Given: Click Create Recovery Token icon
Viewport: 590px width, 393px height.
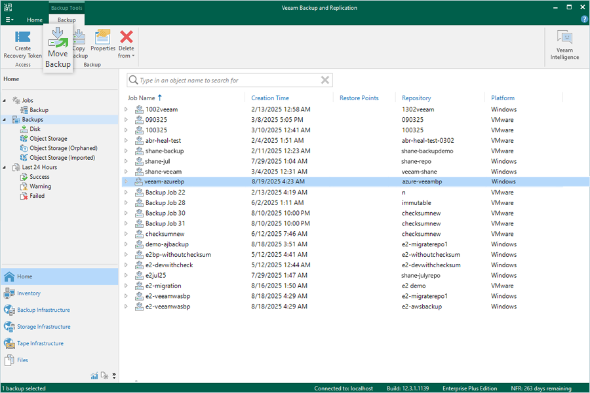Looking at the screenshot, I should coord(22,37).
